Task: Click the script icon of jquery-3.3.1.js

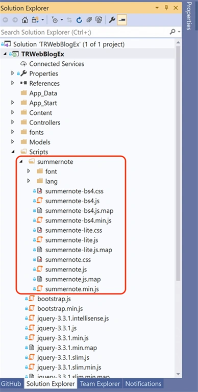Action: [x=32, y=328]
